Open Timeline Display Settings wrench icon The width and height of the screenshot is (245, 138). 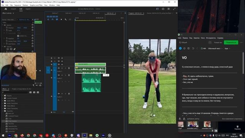pos(65,20)
